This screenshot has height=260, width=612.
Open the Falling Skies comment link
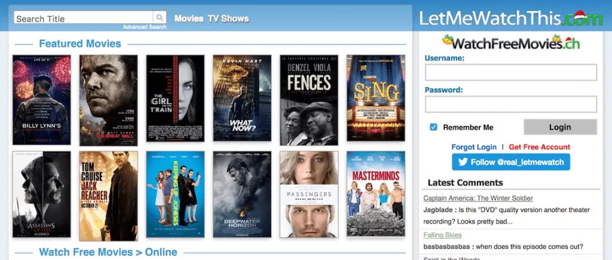pyautogui.click(x=443, y=235)
